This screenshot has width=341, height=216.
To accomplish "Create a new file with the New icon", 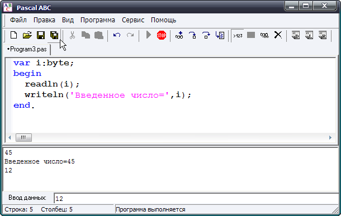I will [x=14, y=35].
